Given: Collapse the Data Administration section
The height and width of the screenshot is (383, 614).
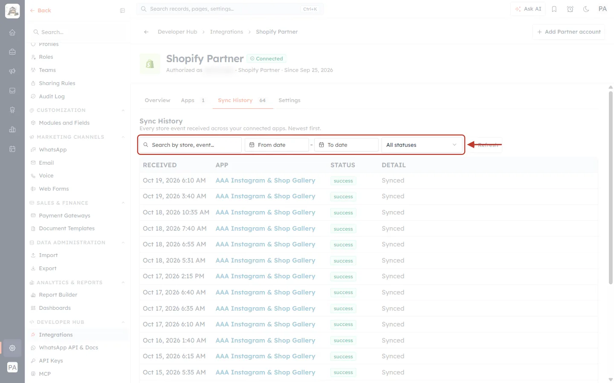Looking at the screenshot, I should 123,243.
